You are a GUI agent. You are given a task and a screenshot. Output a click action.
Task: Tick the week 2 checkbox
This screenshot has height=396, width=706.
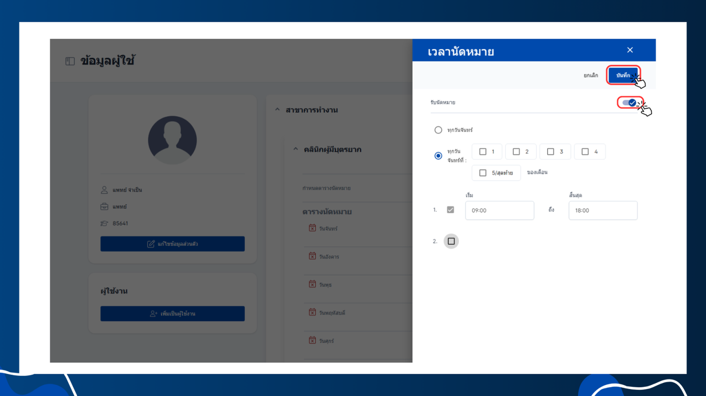coord(516,151)
